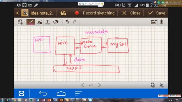Screen dimensions: 182x102
Task: Open Word from the taskbar
Action: point(55,100)
